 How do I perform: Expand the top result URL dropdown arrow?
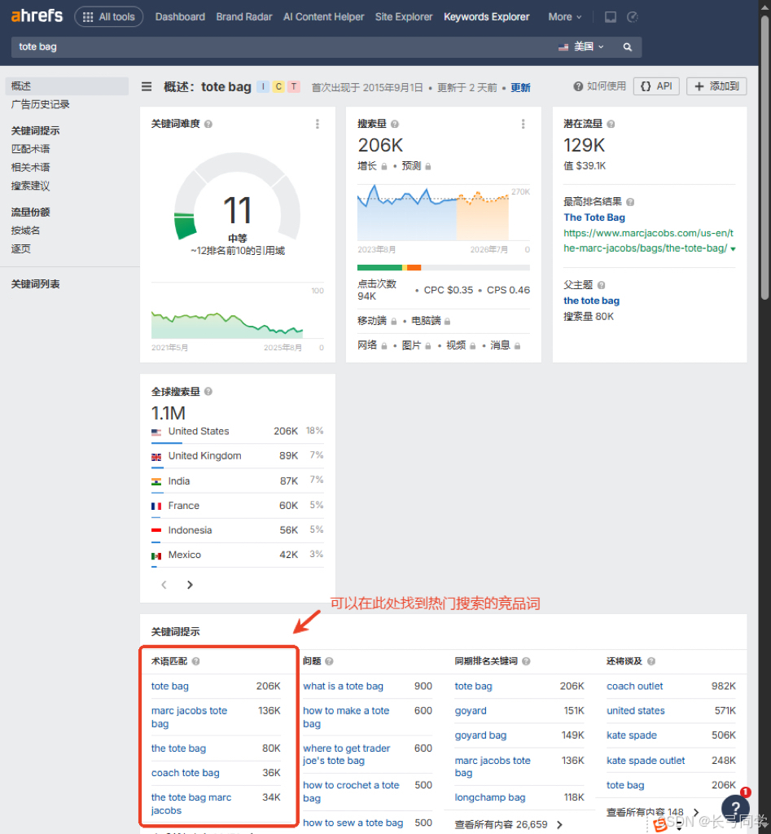pos(734,249)
